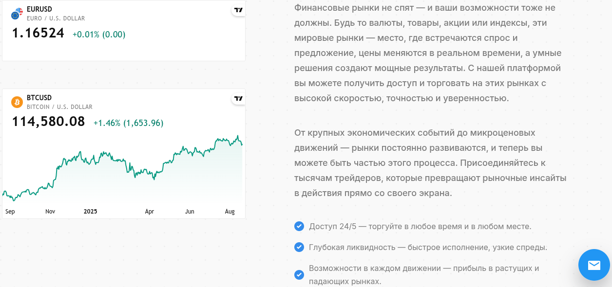Image resolution: width=612 pixels, height=287 pixels.
Task: Click the "EURO / U.S. DOLLAR" description text
Action: click(x=56, y=18)
